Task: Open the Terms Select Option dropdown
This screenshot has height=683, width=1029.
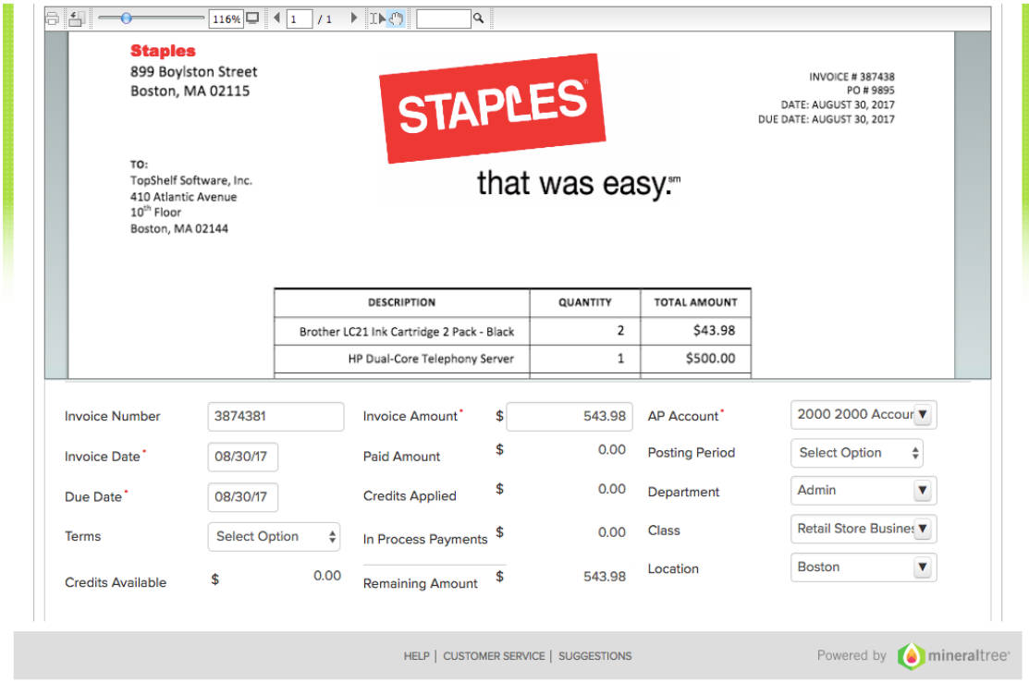Action: 274,536
